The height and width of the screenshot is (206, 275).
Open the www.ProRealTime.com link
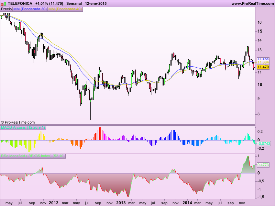253,3
